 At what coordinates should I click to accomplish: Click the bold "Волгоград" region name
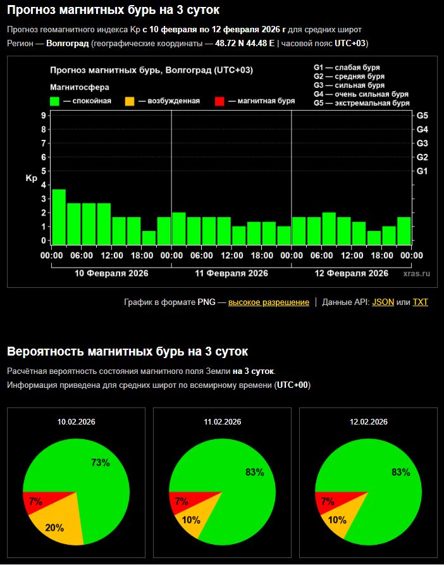tap(68, 43)
